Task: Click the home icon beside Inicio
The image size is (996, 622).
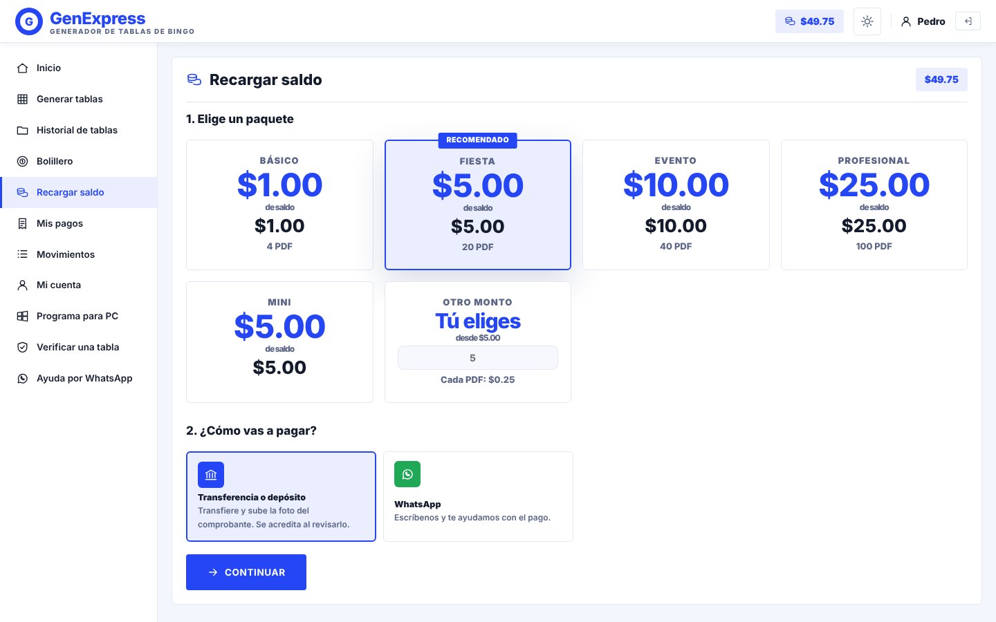Action: [23, 68]
